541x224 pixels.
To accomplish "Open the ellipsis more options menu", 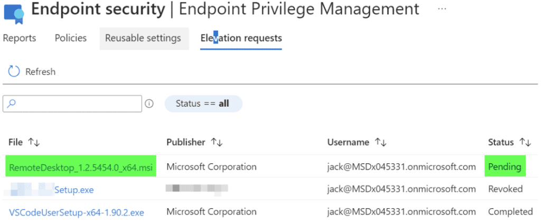I will 442,10.
